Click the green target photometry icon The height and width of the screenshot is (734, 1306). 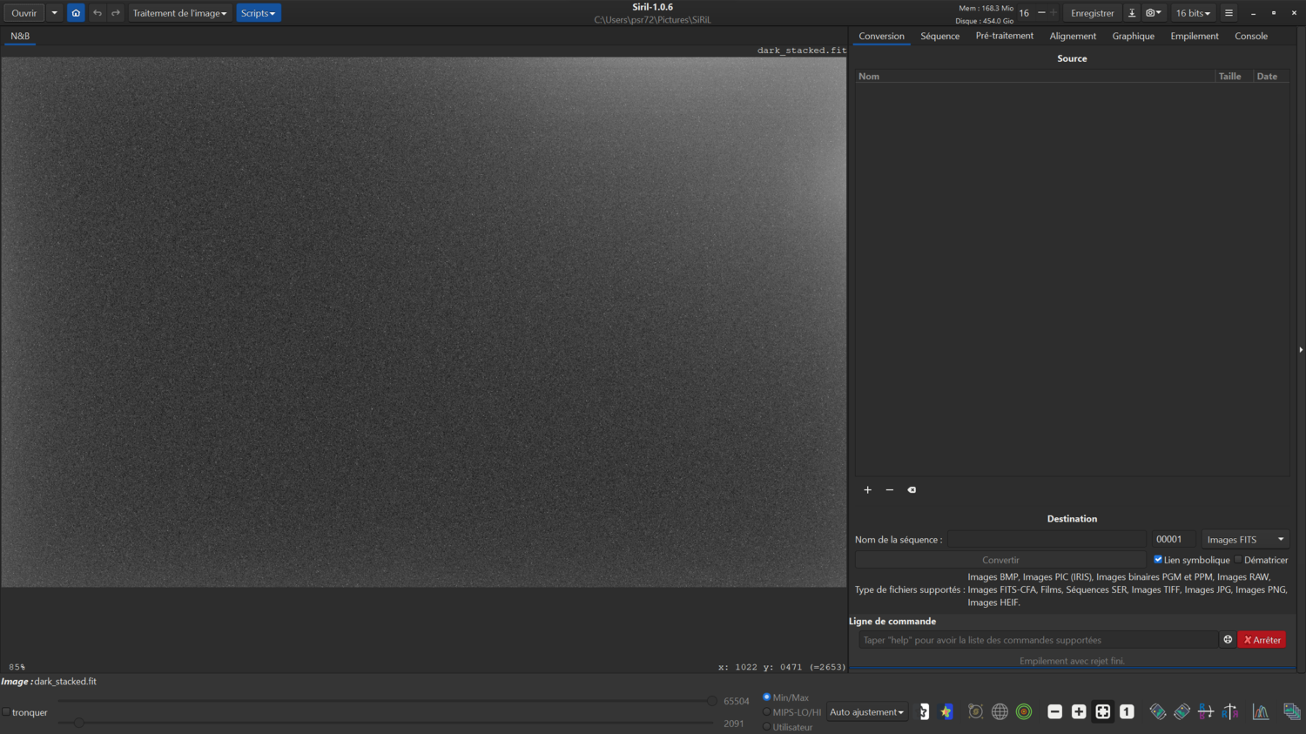1024,712
